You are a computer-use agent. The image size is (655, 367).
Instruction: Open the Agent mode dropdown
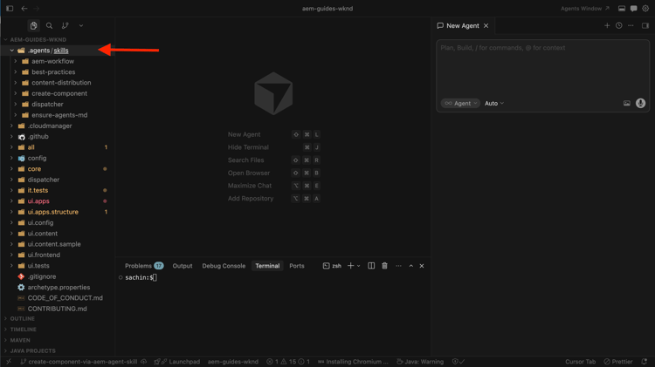(460, 104)
